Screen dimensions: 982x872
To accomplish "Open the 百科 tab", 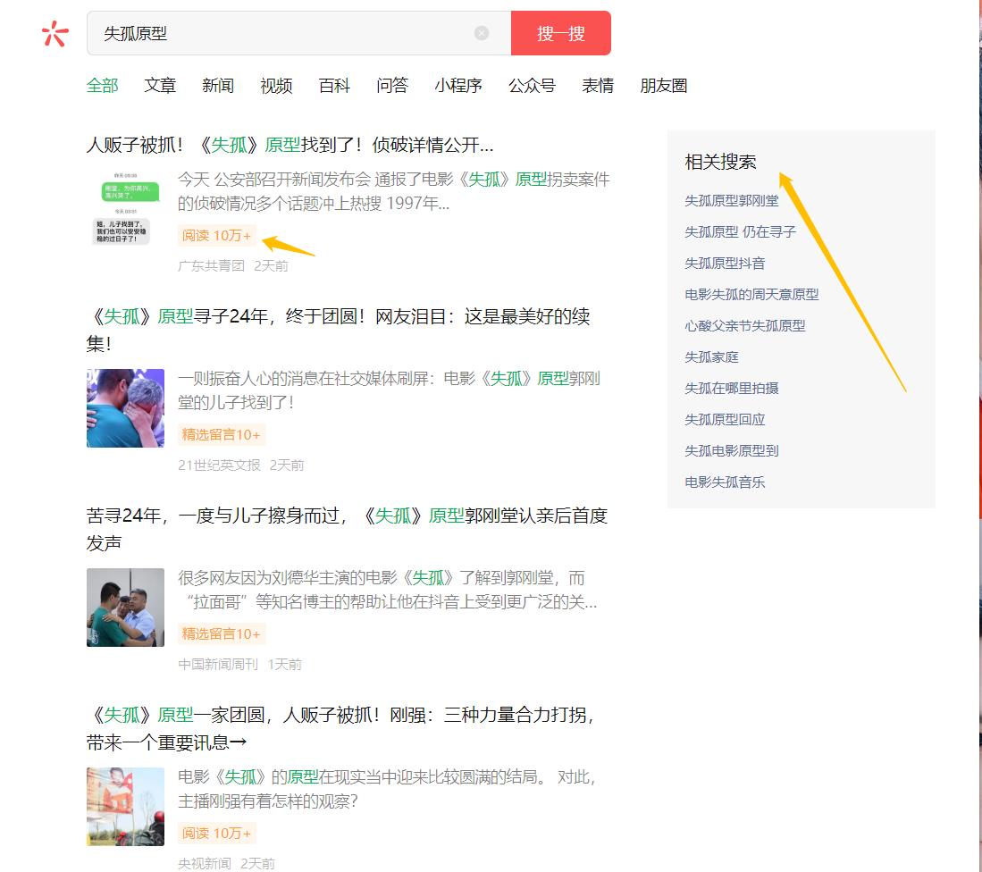I will [x=334, y=85].
